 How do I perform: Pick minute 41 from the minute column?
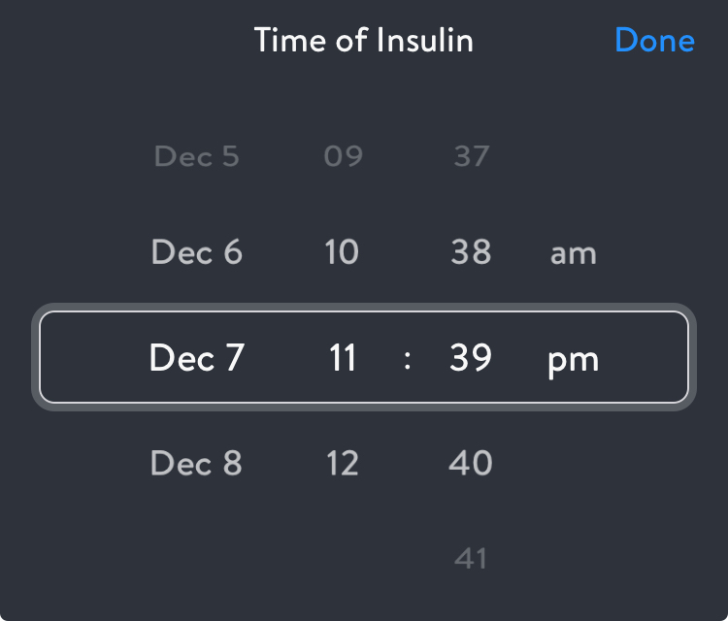point(471,559)
